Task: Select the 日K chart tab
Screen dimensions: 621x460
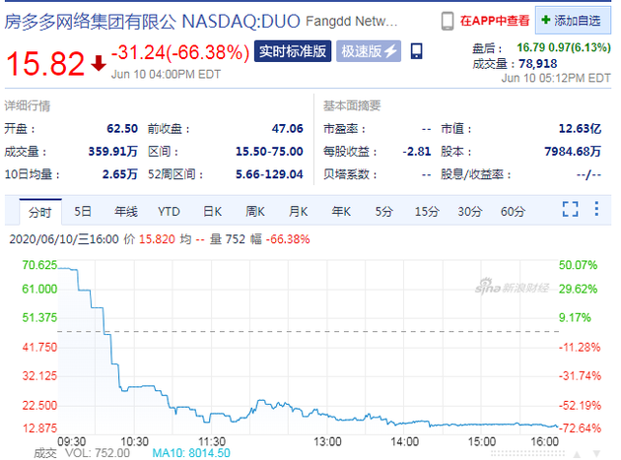Action: tap(212, 212)
